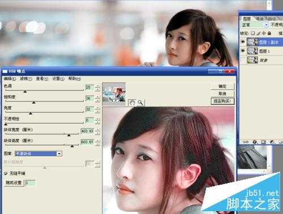Click the lock all padlock icon
The width and height of the screenshot is (283, 214).
[x=269, y=33]
